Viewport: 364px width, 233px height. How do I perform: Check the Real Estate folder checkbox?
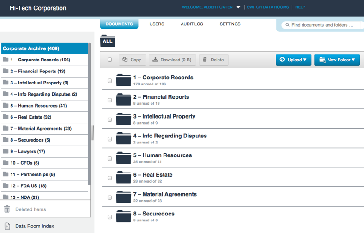click(x=110, y=178)
